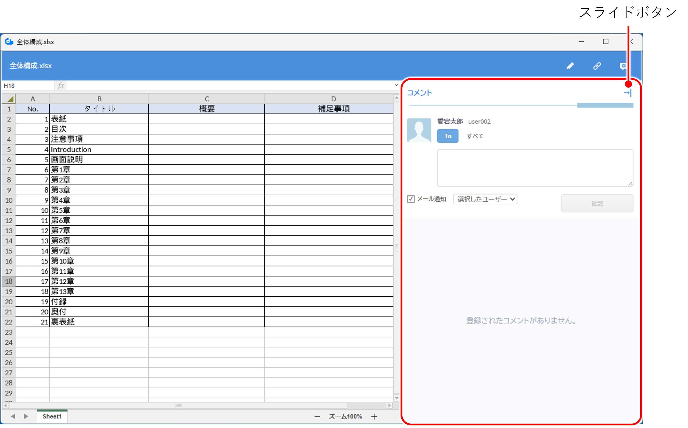Click the right sheet navigation arrow

coord(26,416)
